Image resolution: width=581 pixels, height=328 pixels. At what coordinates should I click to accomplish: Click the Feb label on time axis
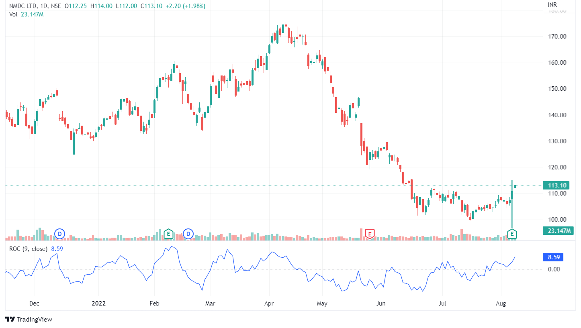click(x=154, y=303)
